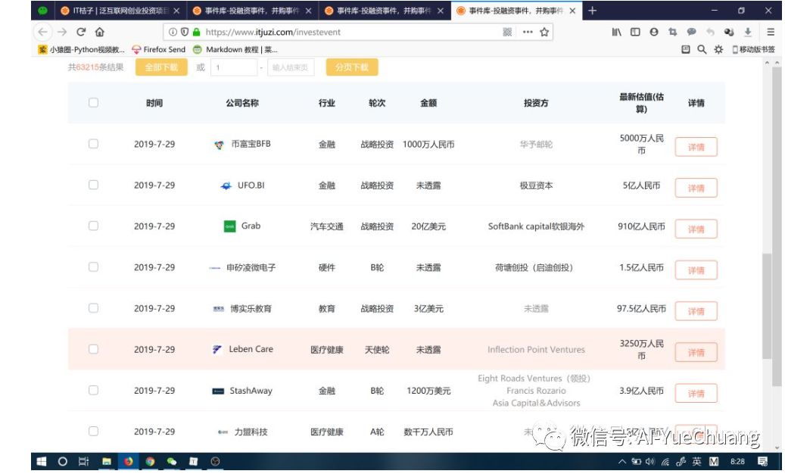Click the browser forward arrow

pyautogui.click(x=62, y=32)
